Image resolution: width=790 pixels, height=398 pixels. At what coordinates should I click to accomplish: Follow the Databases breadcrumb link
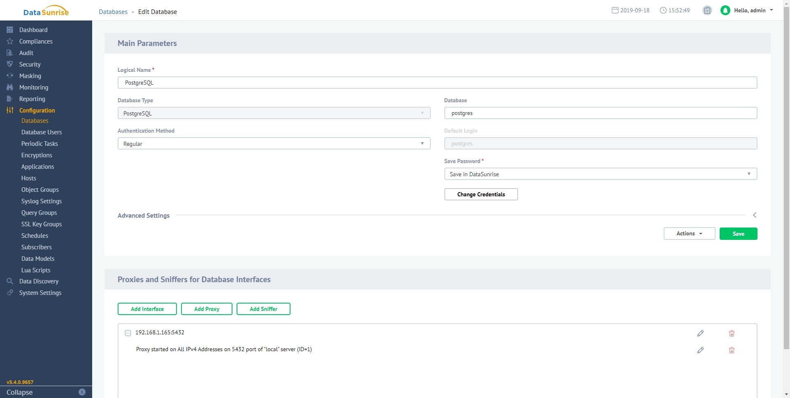pos(113,12)
